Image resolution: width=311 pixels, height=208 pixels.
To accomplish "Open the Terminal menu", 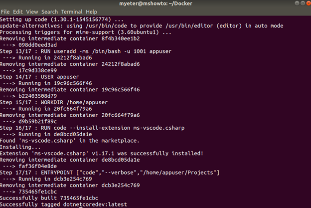I will [72, 12].
